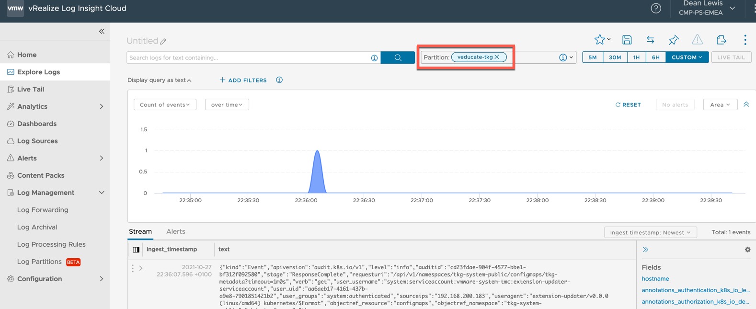Expand Configuration submenu arrow
Image resolution: width=756 pixels, height=309 pixels.
[x=102, y=279]
